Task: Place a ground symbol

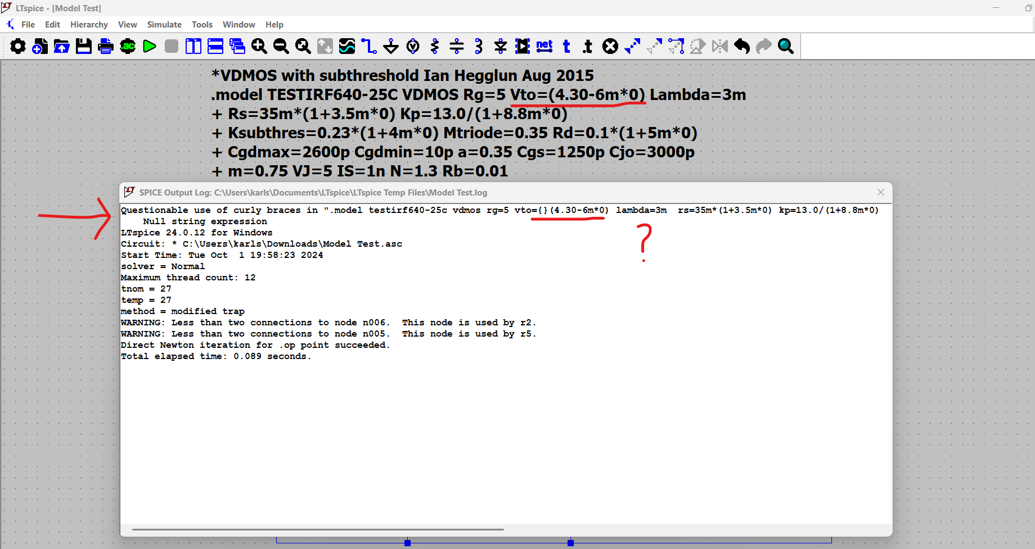Action: (x=391, y=46)
